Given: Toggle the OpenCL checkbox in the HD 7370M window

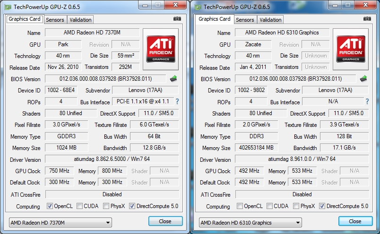Looking at the screenshot, I should pos(50,206).
